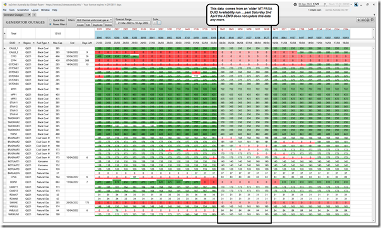Select the Power filter radio button

(x=50, y=25)
